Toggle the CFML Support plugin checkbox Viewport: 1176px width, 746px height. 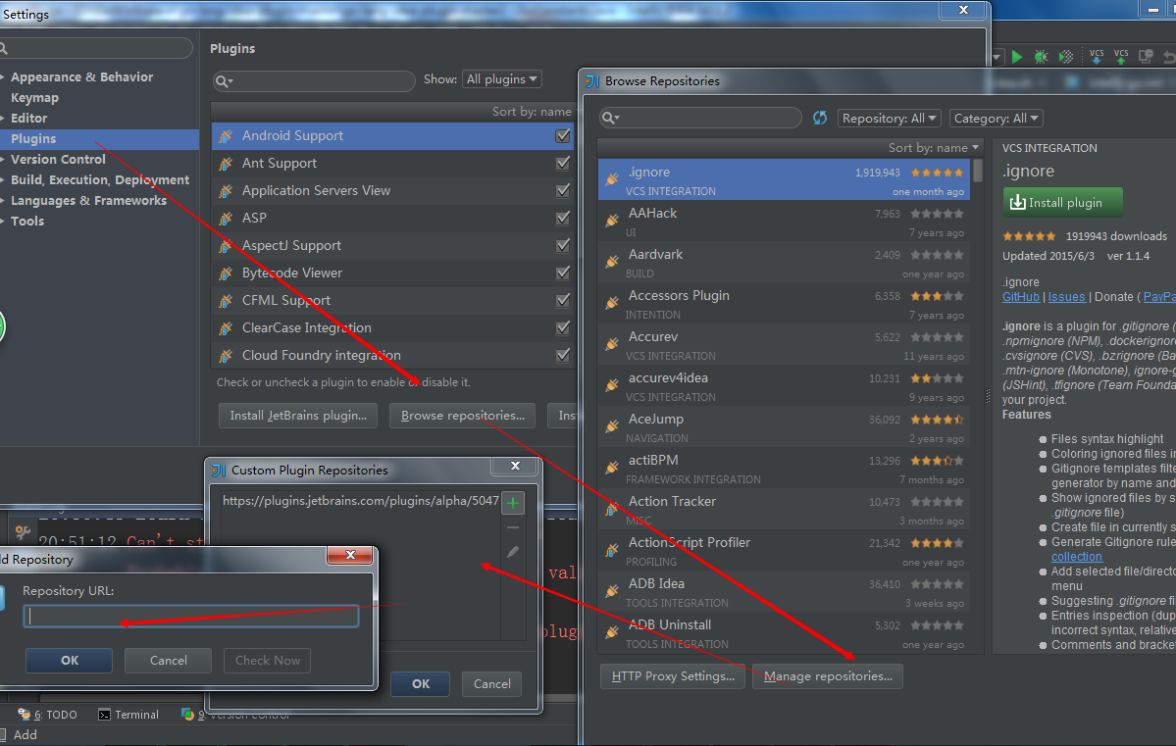coord(562,300)
